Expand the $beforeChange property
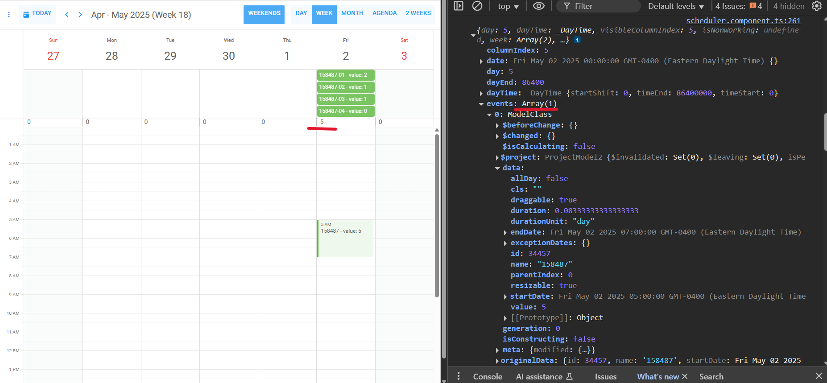The height and width of the screenshot is (383, 827). [x=497, y=125]
